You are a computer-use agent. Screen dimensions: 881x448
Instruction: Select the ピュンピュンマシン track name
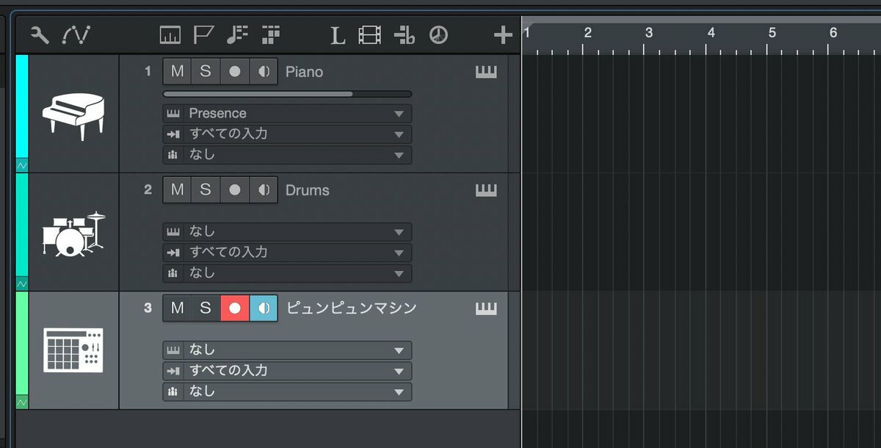351,308
